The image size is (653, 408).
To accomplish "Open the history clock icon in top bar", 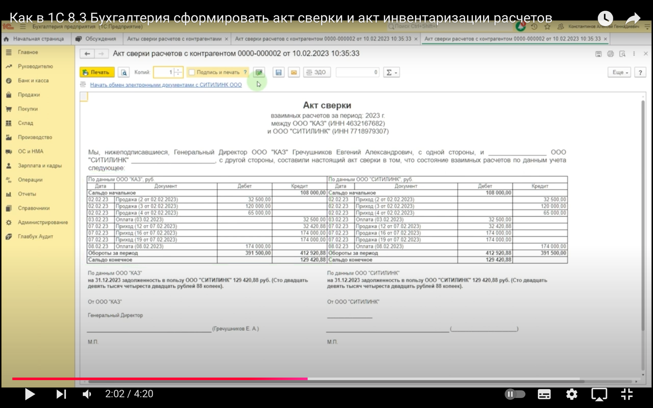I will (534, 27).
